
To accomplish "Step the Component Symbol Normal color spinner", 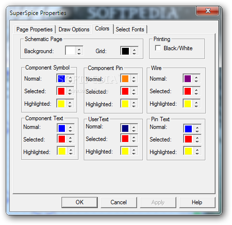I will point(70,79).
